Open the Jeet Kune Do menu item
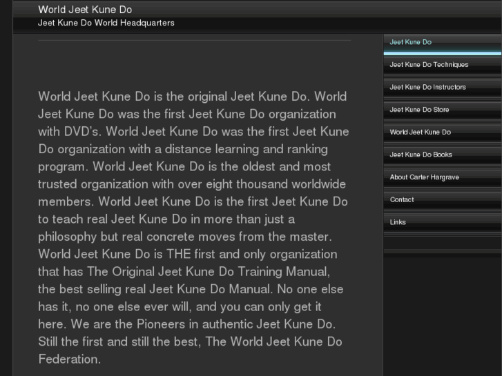Image resolution: width=502 pixels, height=376 pixels. tap(443, 42)
